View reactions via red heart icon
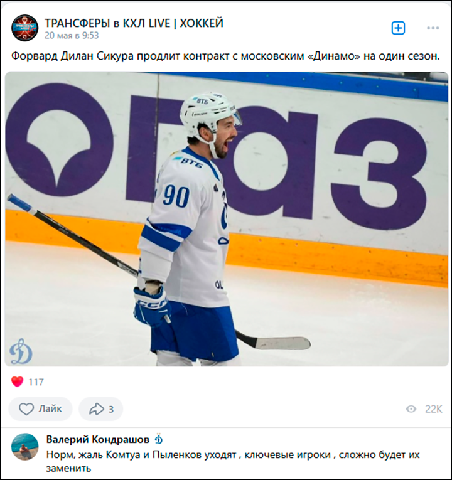Viewport: 452px width, 480px height. click(17, 381)
